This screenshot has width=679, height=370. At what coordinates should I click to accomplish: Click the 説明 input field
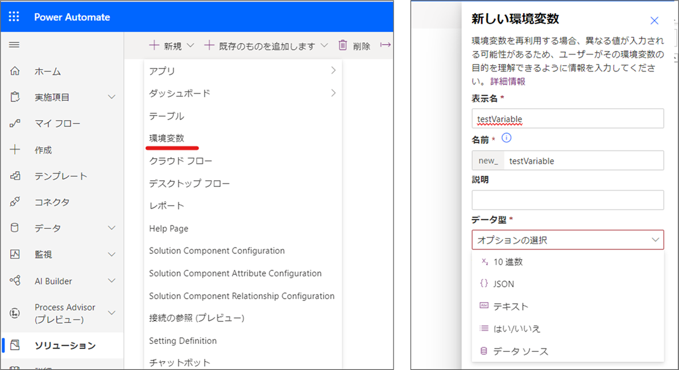click(x=568, y=200)
